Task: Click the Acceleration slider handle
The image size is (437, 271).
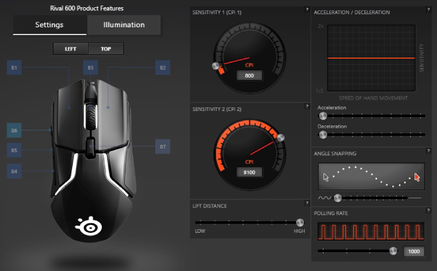Action: tap(322, 115)
